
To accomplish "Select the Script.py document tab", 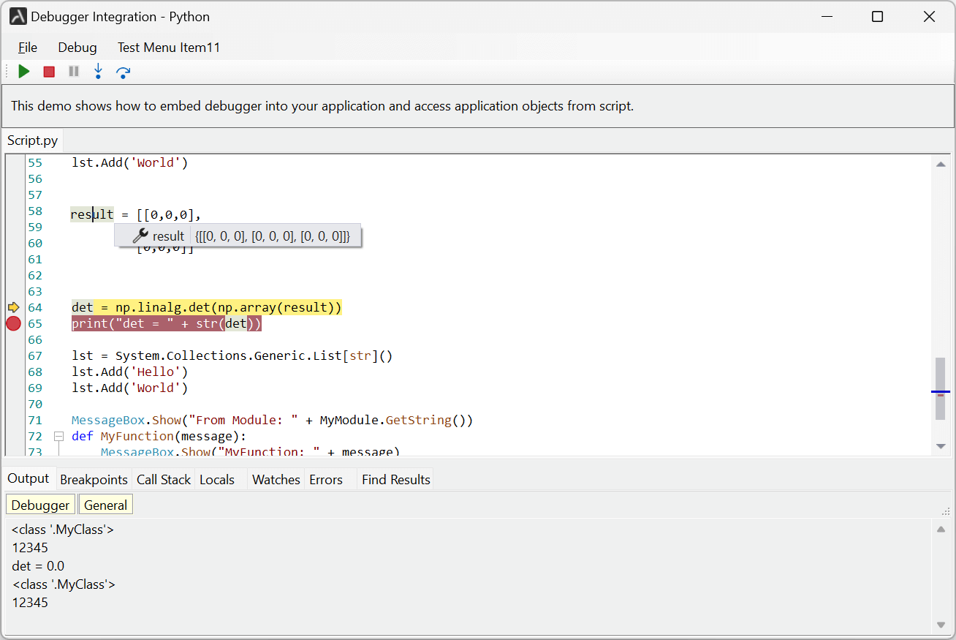I will point(33,140).
